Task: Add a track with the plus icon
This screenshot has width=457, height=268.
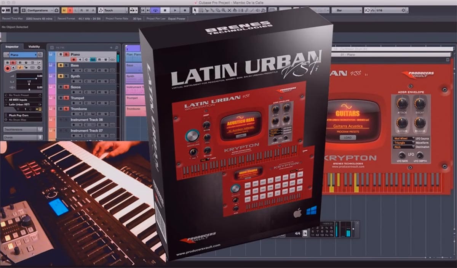Action: (x=111, y=48)
